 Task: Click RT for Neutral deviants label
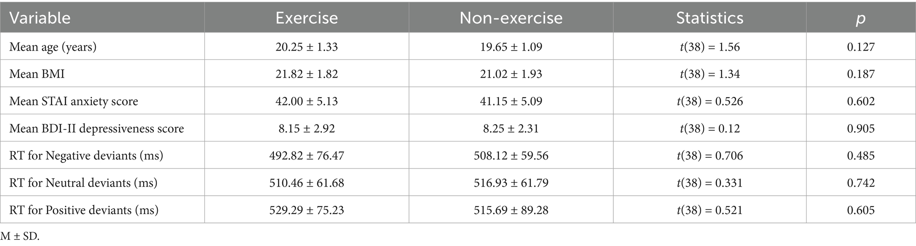tap(83, 183)
